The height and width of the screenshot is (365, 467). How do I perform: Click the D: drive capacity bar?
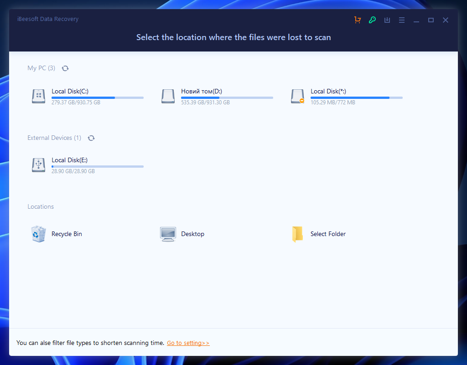click(227, 98)
